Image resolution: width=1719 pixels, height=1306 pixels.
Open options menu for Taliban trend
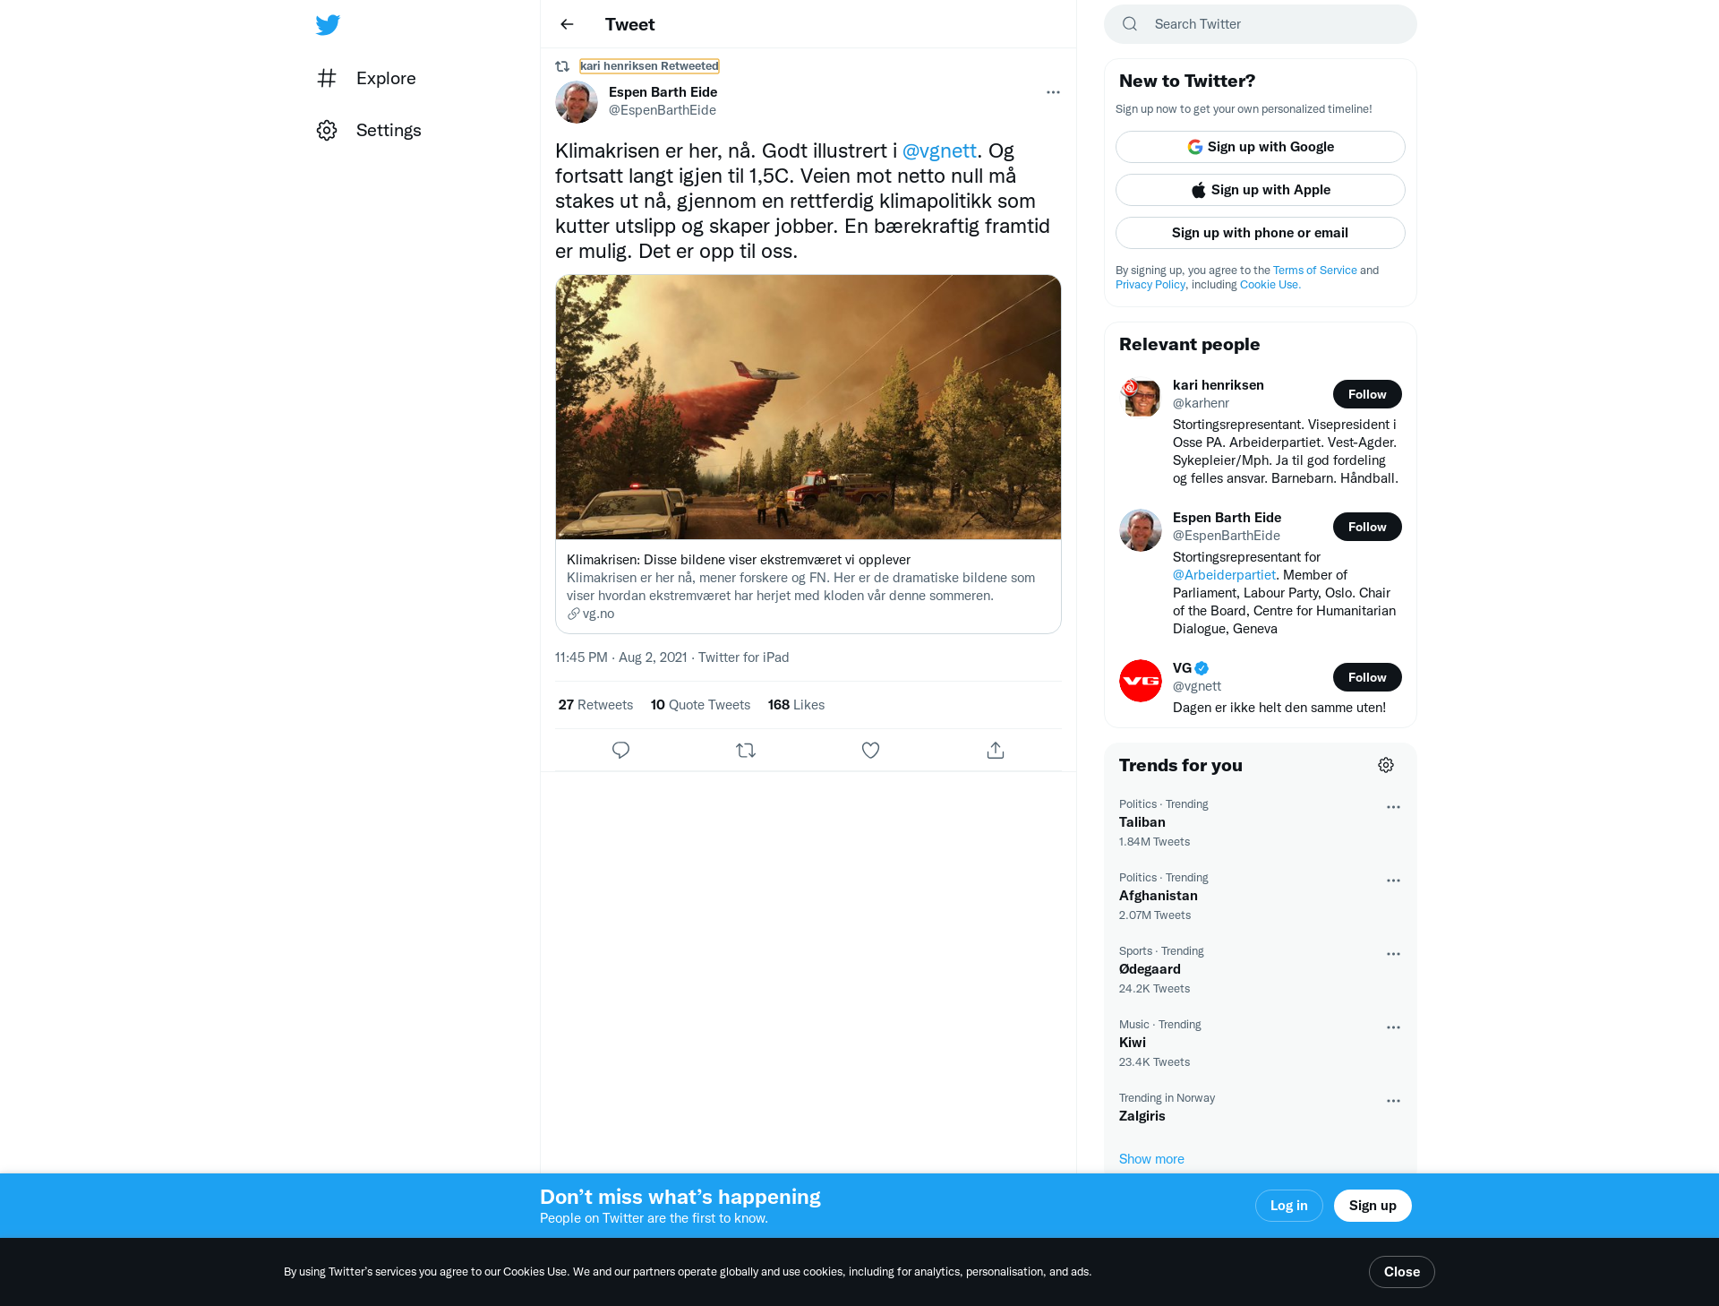[1393, 807]
